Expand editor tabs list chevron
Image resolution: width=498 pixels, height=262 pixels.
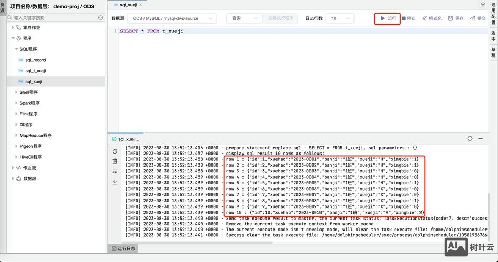[x=483, y=5]
